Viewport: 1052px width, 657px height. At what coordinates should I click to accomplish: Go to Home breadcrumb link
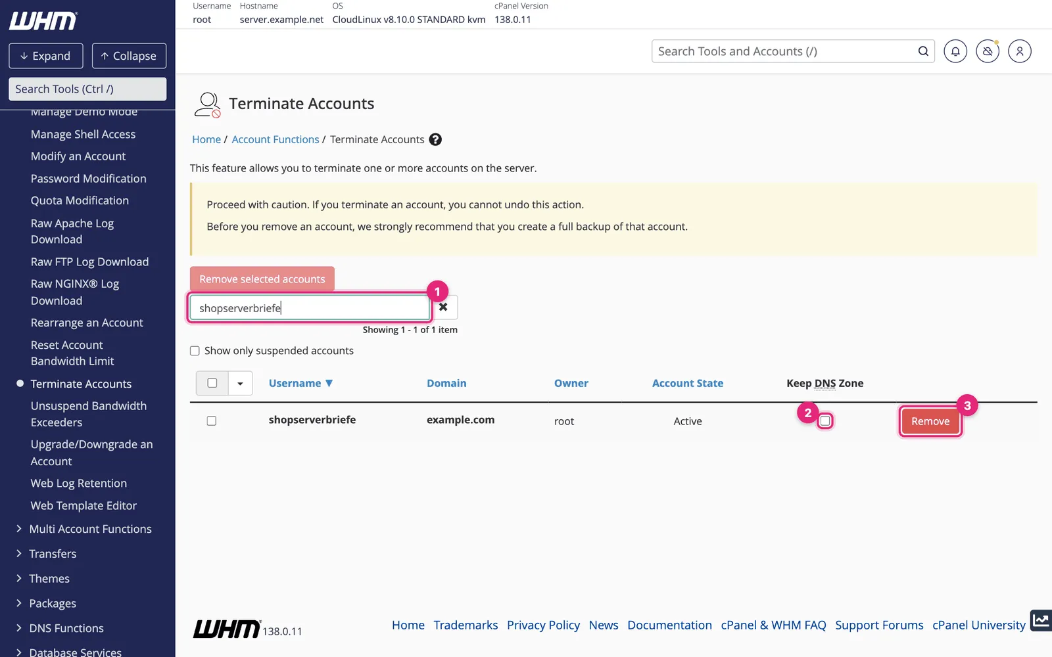[x=206, y=139]
